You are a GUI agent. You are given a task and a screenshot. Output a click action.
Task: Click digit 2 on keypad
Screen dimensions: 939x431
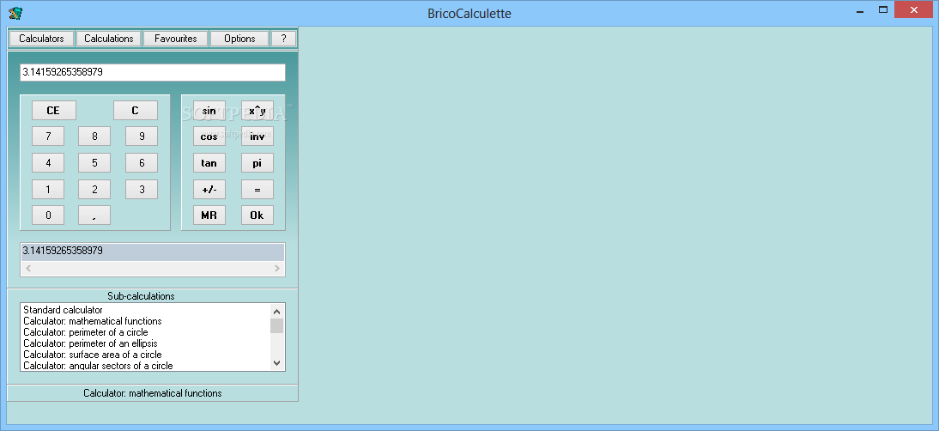(94, 189)
